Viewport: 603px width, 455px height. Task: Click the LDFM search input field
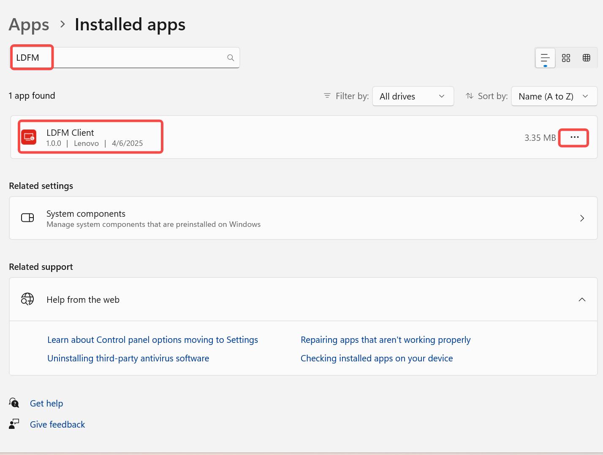click(127, 58)
